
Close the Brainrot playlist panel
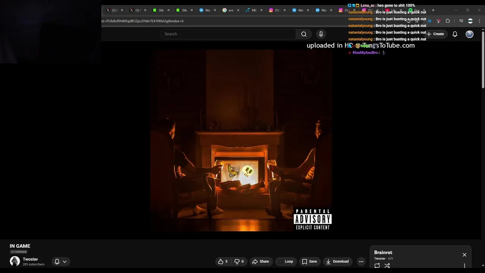465,255
